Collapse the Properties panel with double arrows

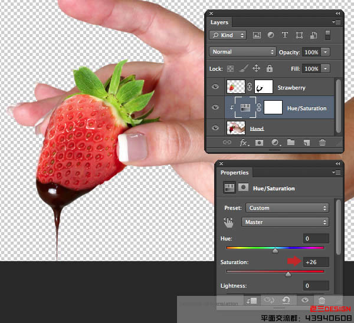(x=337, y=163)
